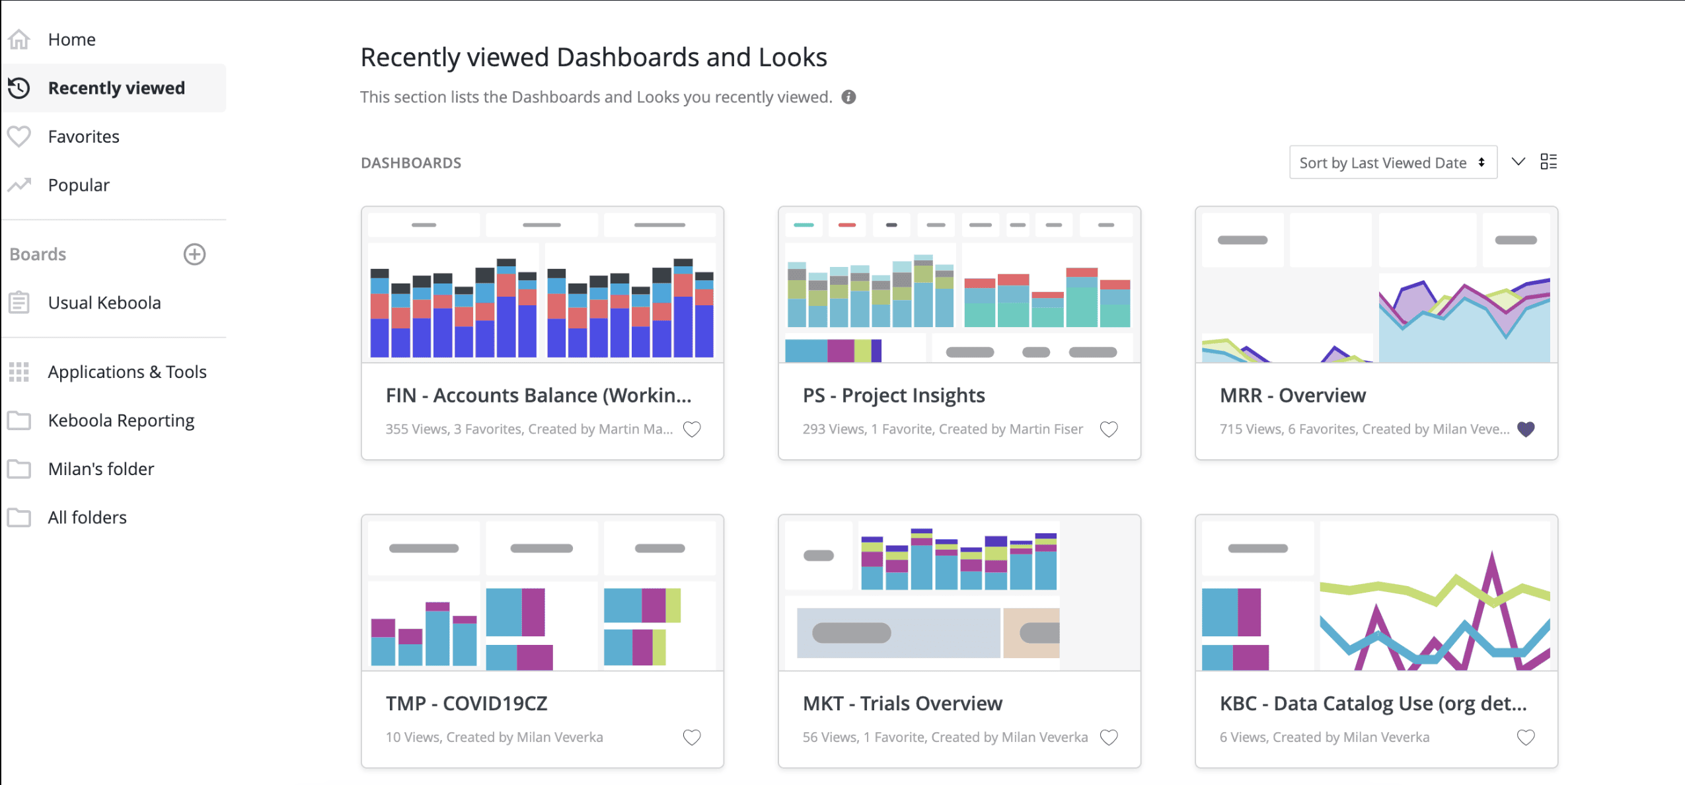Image resolution: width=1685 pixels, height=785 pixels.
Task: Switch to list view layout icon
Action: (1548, 162)
